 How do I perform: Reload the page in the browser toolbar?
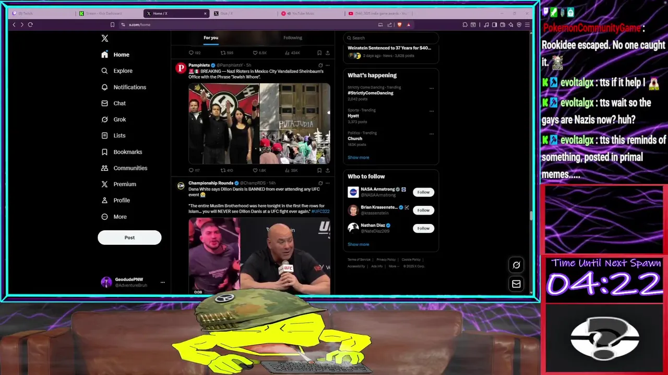point(30,24)
